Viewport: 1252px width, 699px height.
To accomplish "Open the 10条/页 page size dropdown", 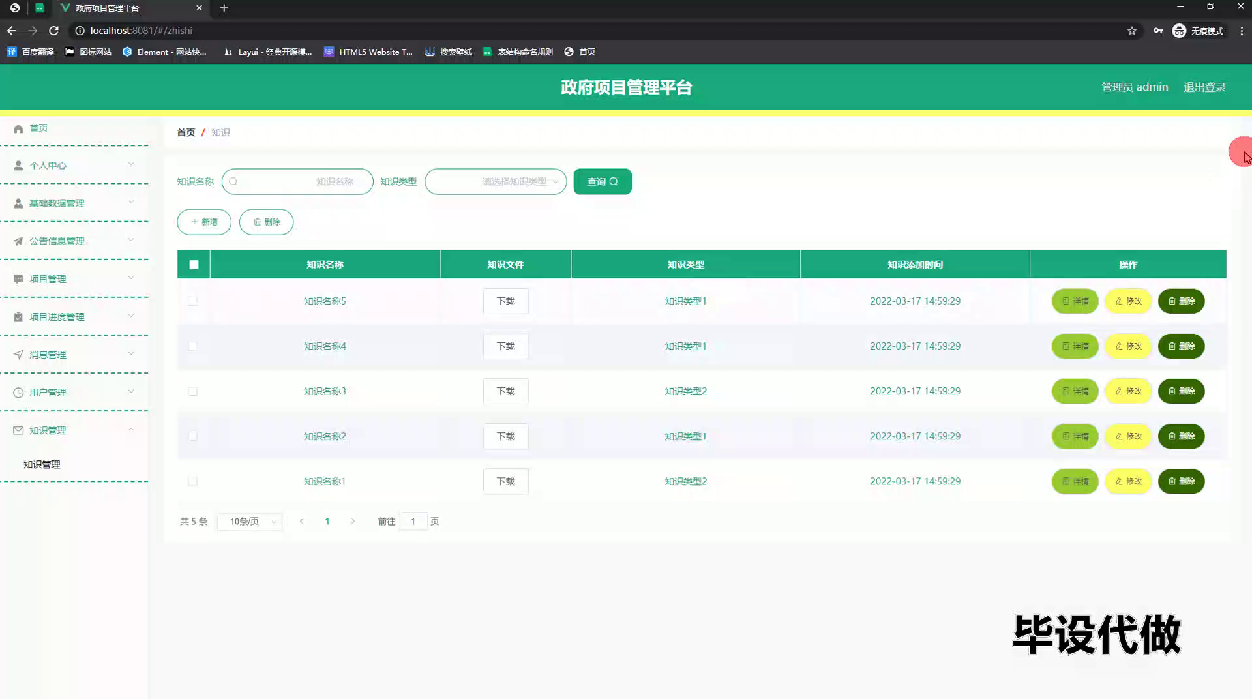I will coord(250,522).
